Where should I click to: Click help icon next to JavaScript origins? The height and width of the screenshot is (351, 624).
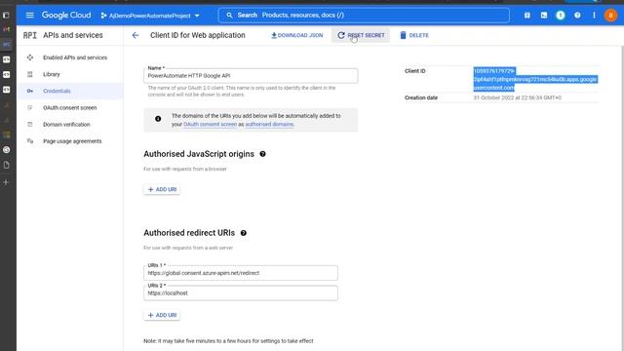pyautogui.click(x=262, y=154)
